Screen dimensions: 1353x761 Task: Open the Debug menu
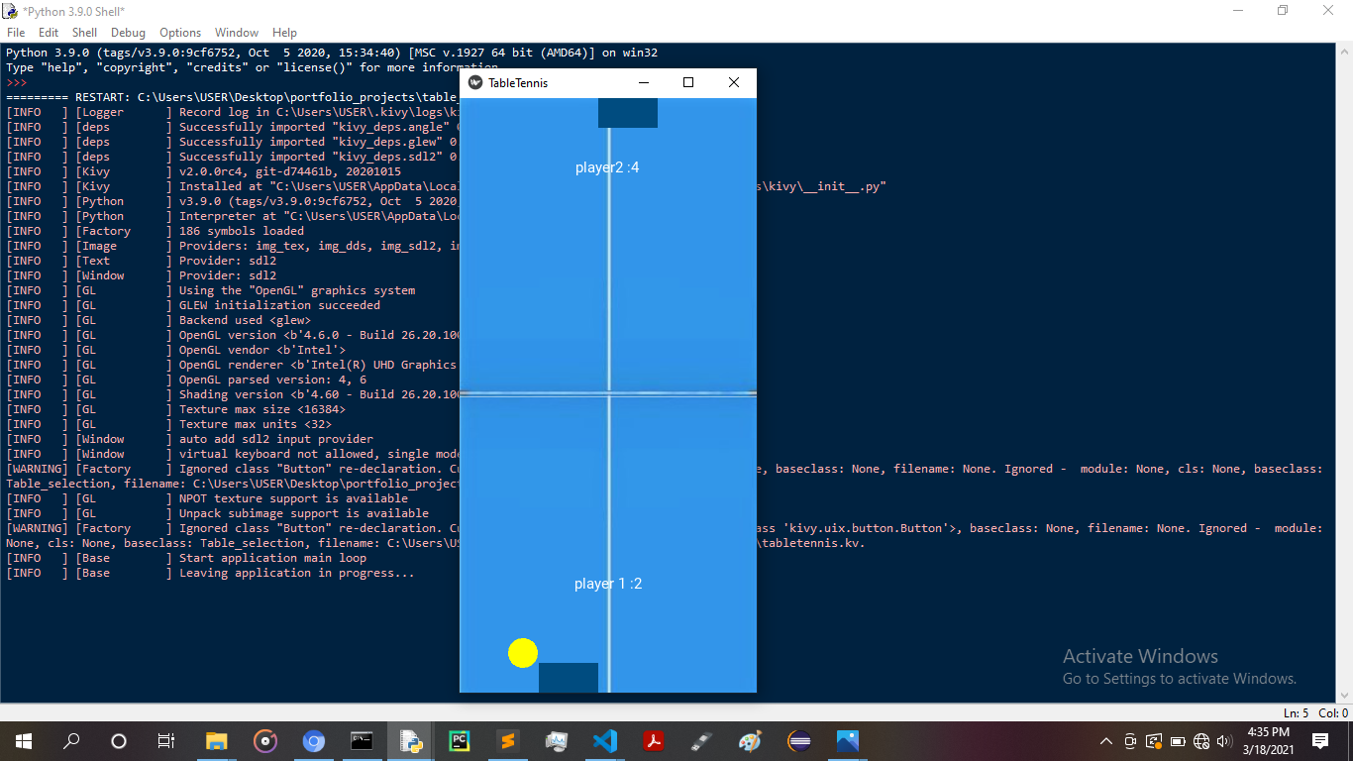pyautogui.click(x=128, y=33)
